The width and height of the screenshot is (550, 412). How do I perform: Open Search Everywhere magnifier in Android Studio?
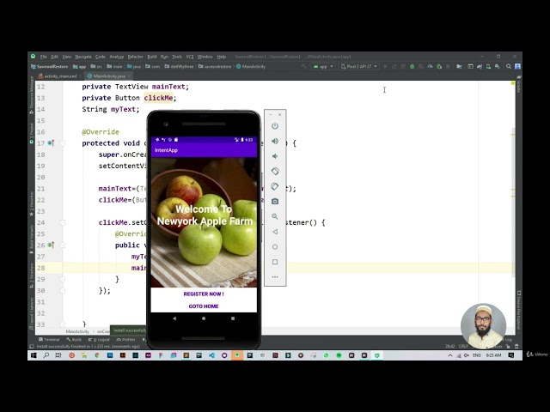pos(508,66)
